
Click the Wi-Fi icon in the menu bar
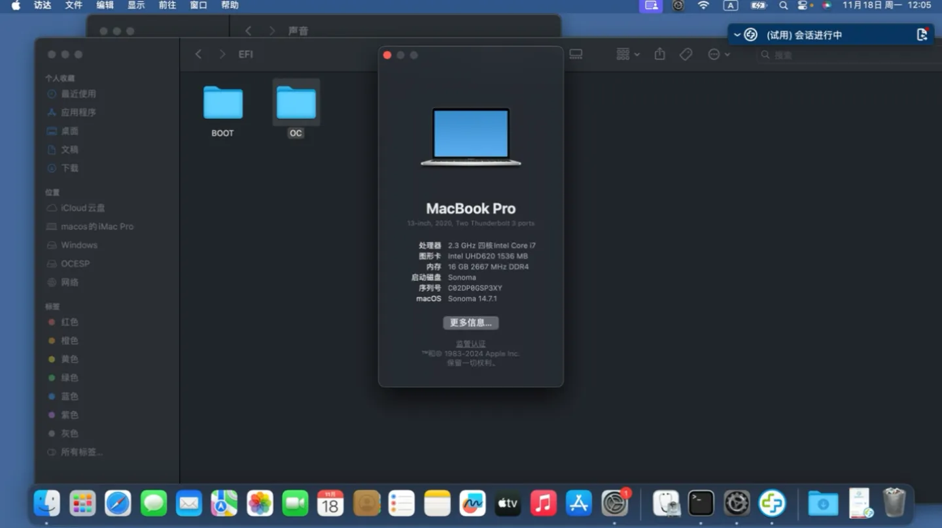[x=703, y=6]
